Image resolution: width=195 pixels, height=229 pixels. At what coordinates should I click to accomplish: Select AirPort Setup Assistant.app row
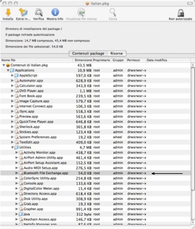tap(95, 163)
